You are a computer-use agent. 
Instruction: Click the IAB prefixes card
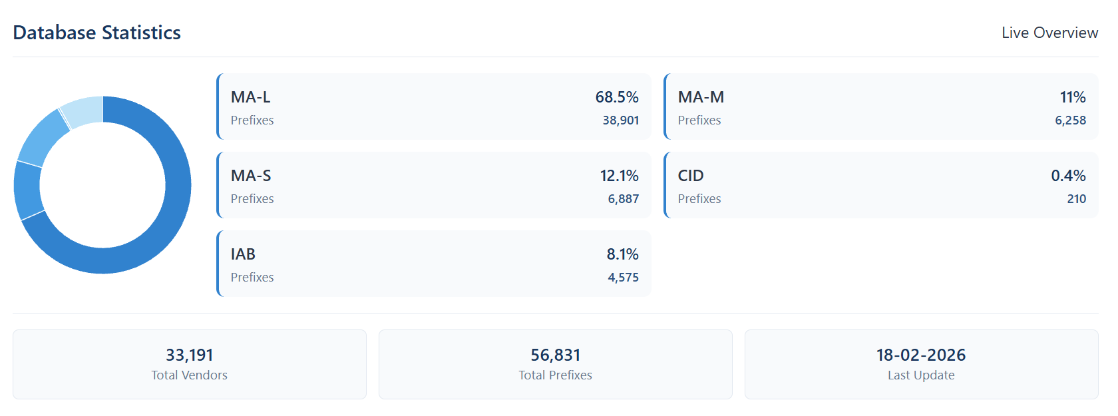(x=434, y=264)
